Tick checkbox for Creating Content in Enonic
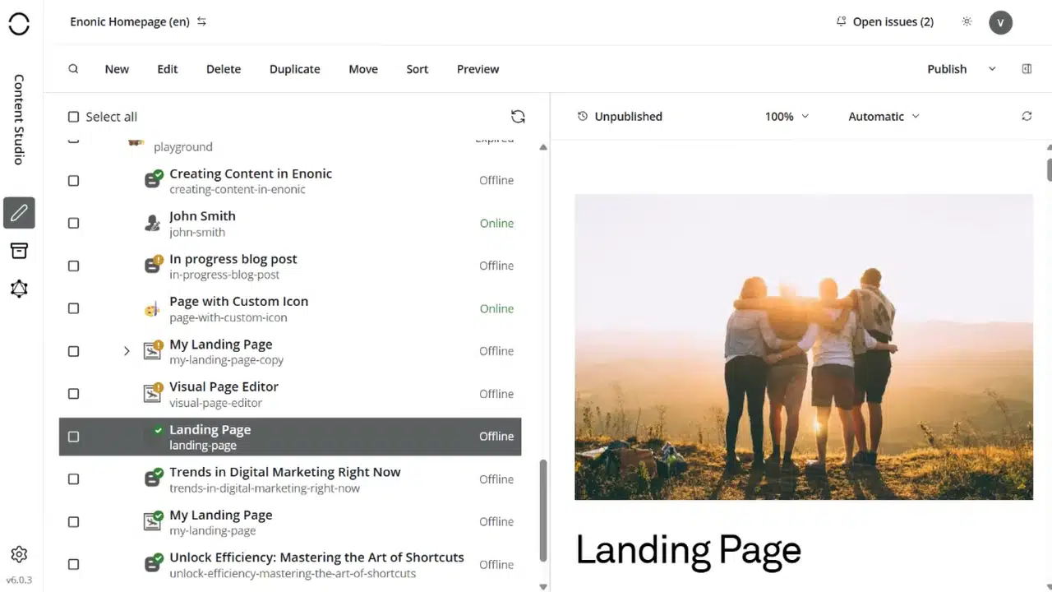The image size is (1052, 592). [73, 181]
